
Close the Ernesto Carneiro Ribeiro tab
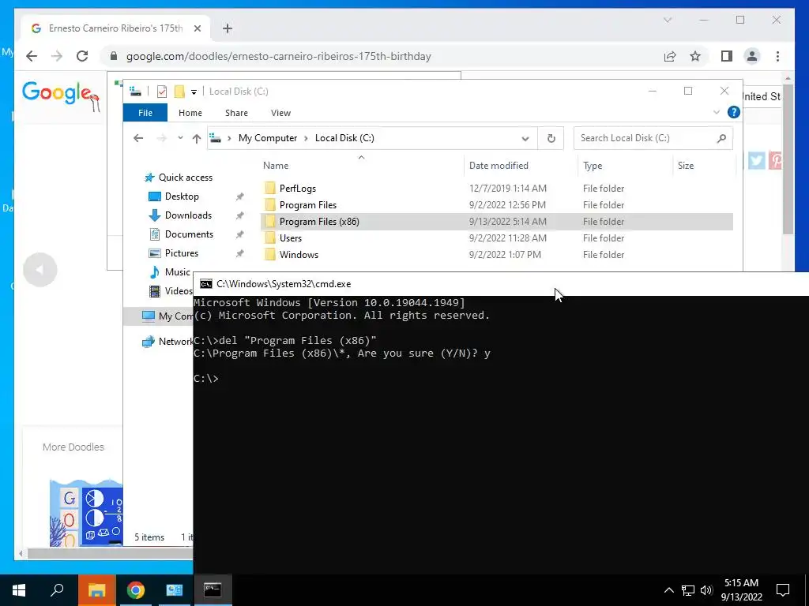tap(197, 28)
